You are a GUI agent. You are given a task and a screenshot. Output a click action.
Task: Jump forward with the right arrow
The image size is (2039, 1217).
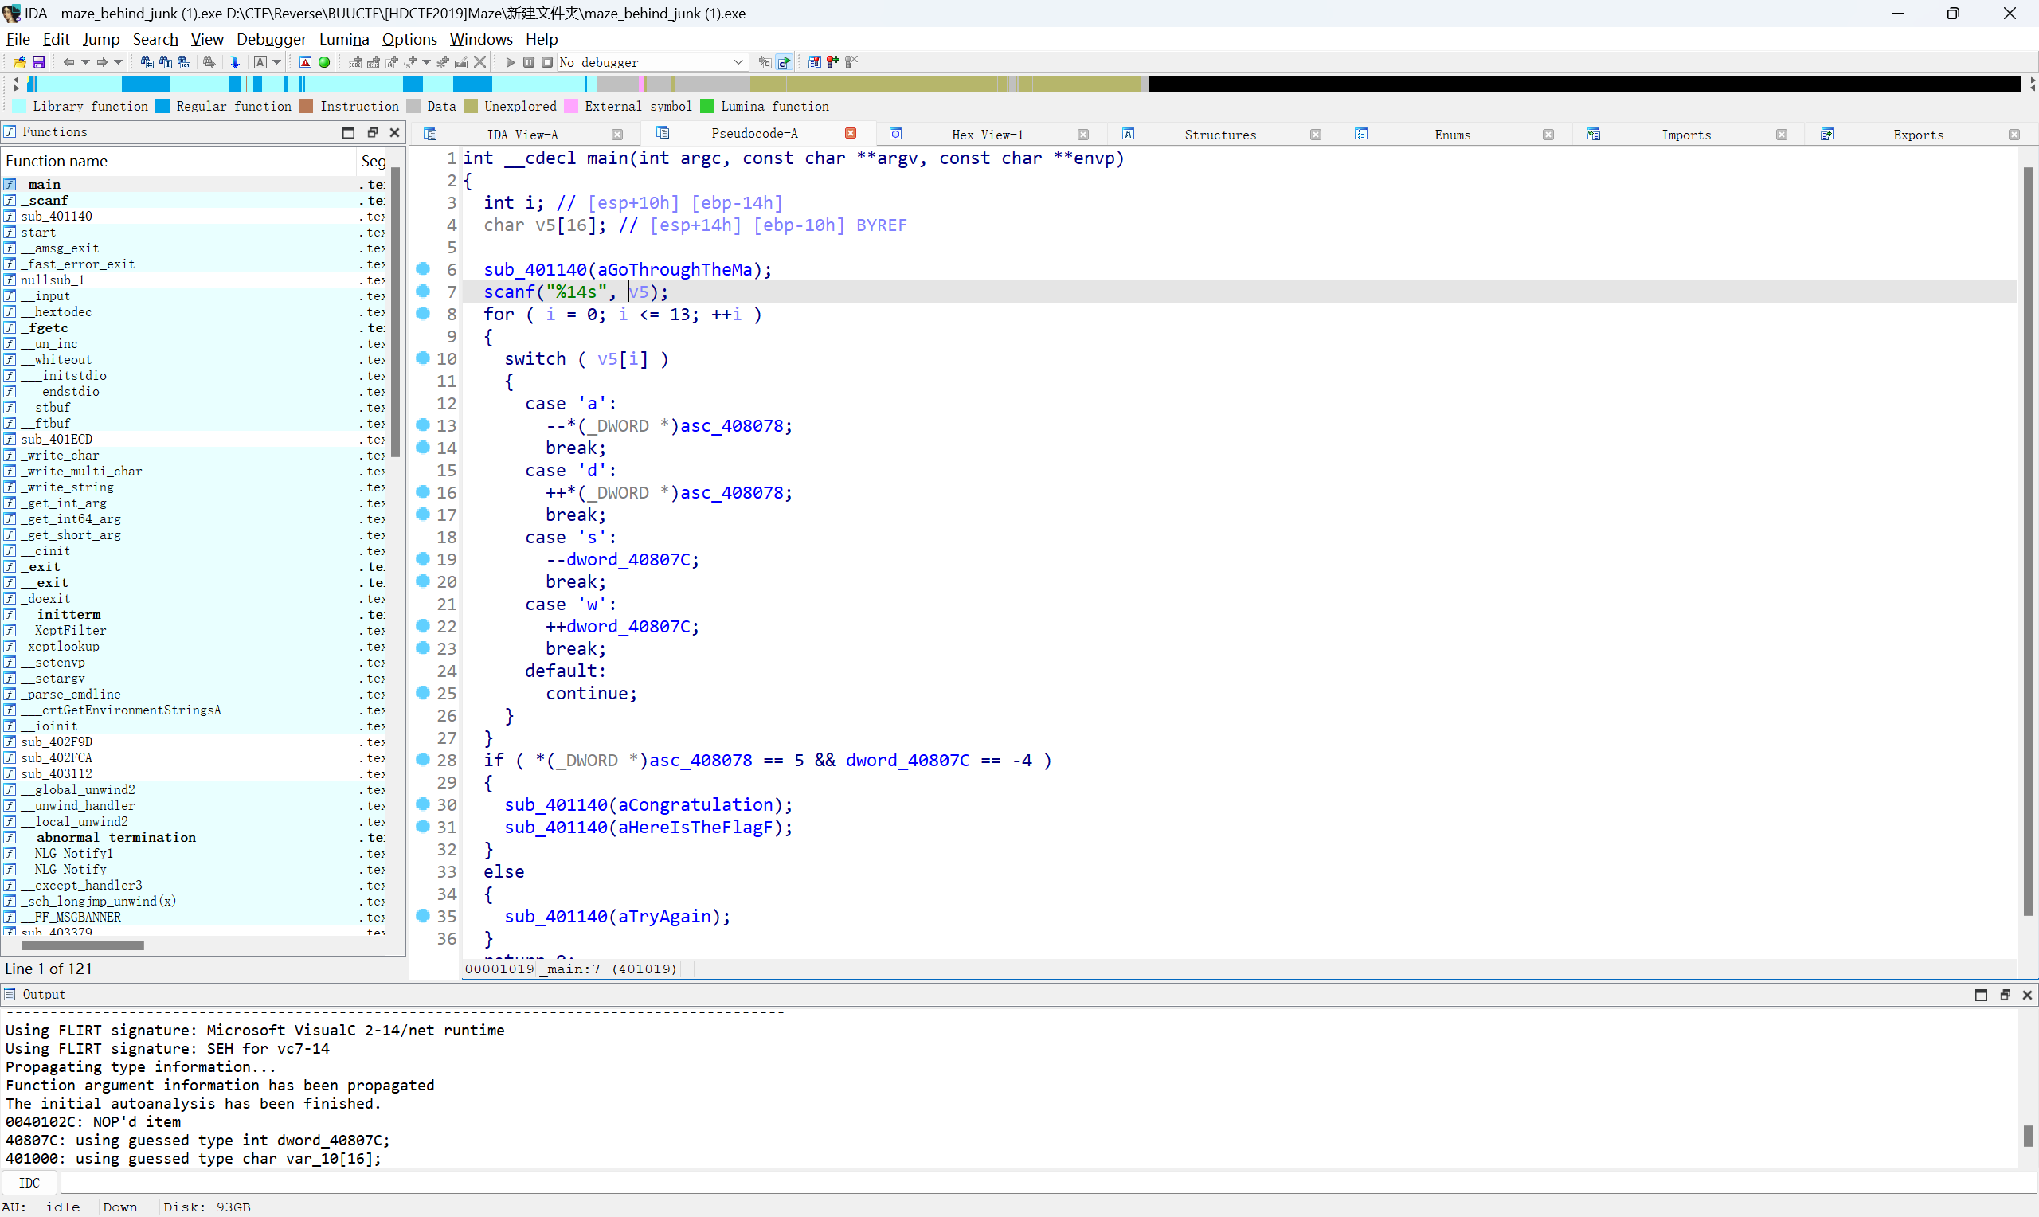[x=102, y=62]
